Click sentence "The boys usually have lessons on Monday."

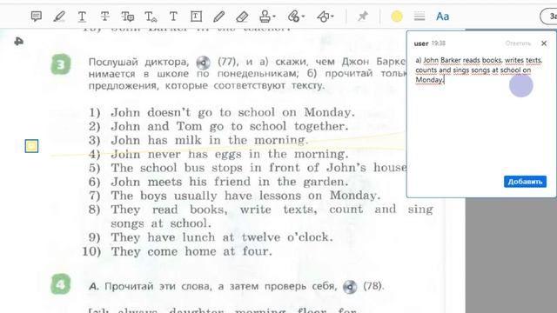(245, 196)
